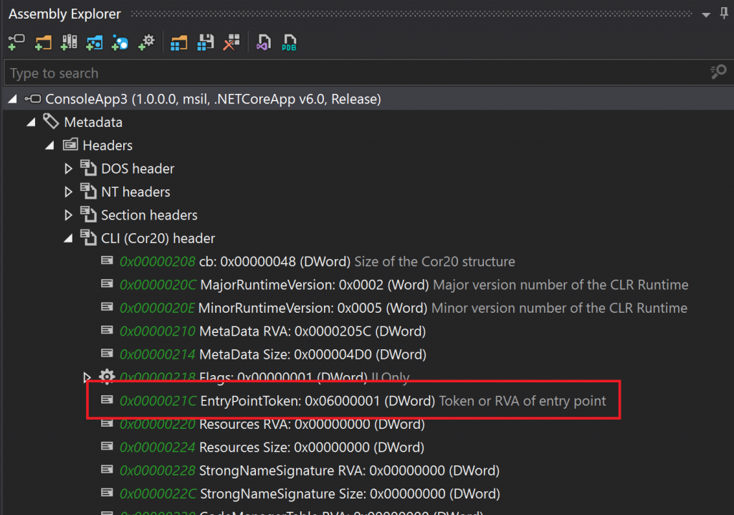Image resolution: width=734 pixels, height=515 pixels.
Task: Pin the Assembly Explorer panel
Action: click(x=724, y=14)
